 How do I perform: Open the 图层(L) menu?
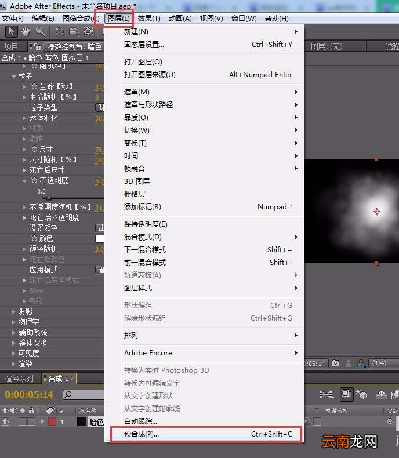(118, 19)
